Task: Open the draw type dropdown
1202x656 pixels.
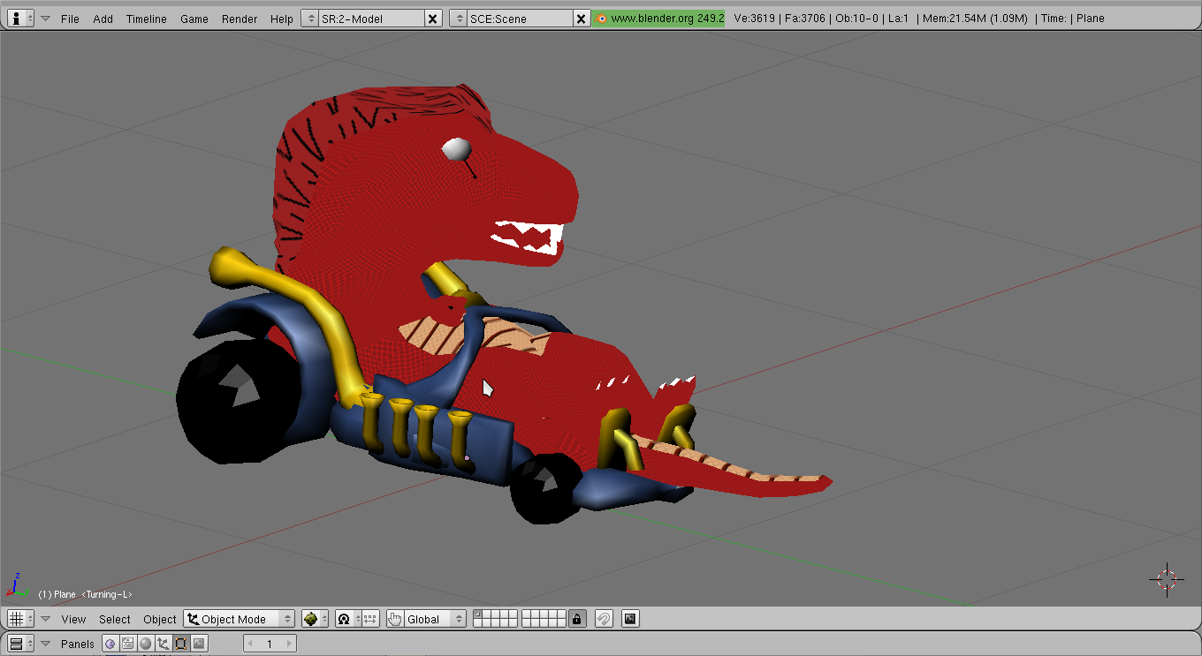Action: [x=314, y=619]
